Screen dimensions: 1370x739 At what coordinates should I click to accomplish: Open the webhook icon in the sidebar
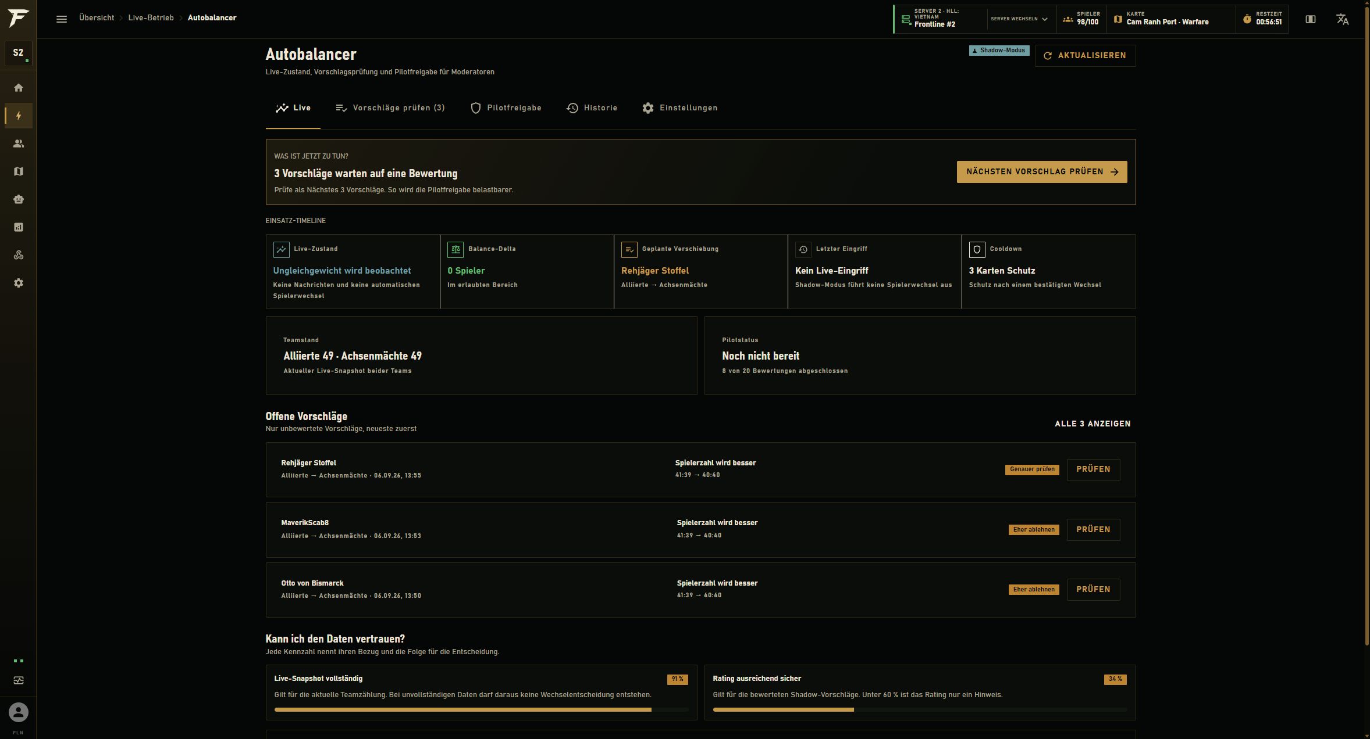click(x=19, y=255)
